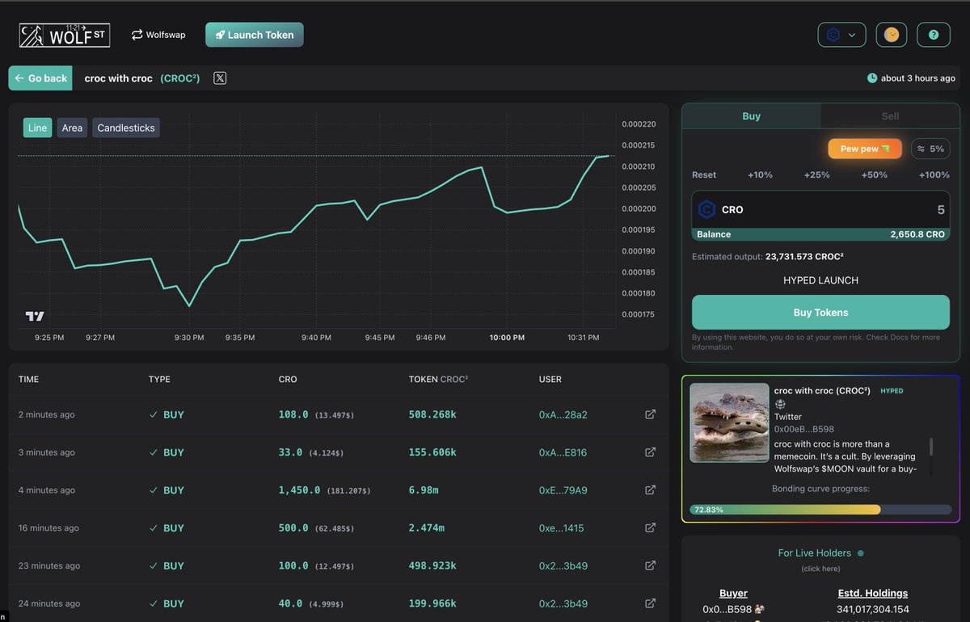Click the creator address 0x00eB...B598
Image resolution: width=970 pixels, height=622 pixels.
point(804,429)
